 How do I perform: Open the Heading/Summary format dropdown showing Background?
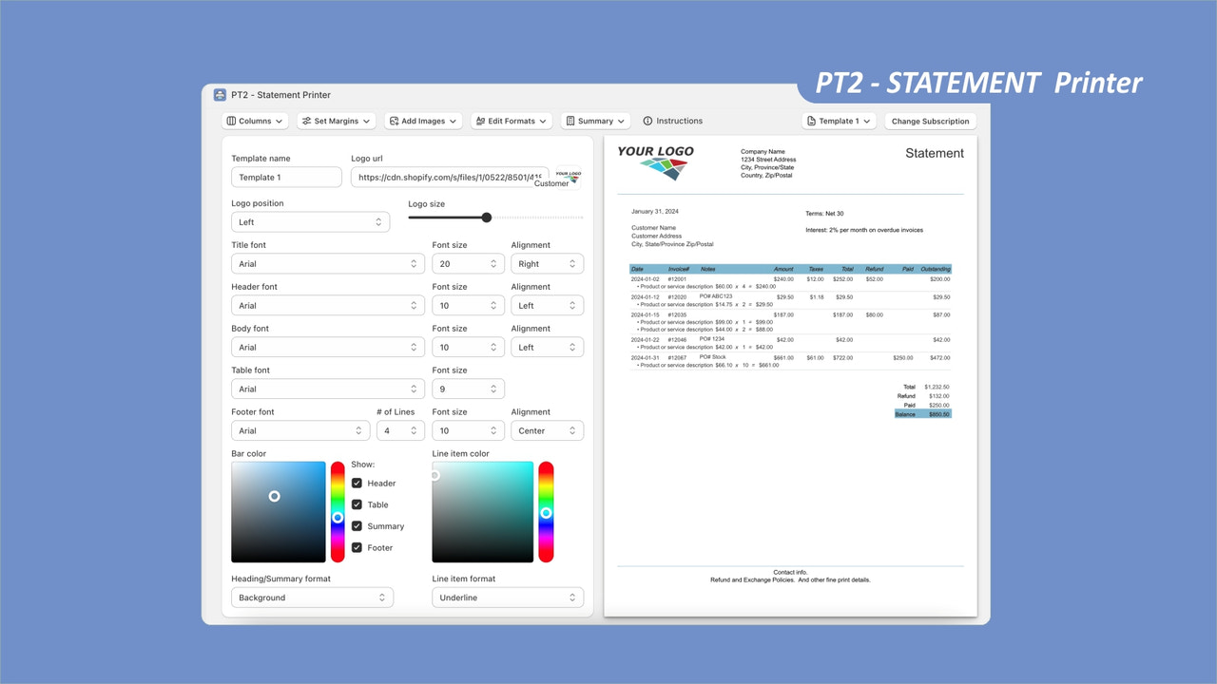point(312,597)
